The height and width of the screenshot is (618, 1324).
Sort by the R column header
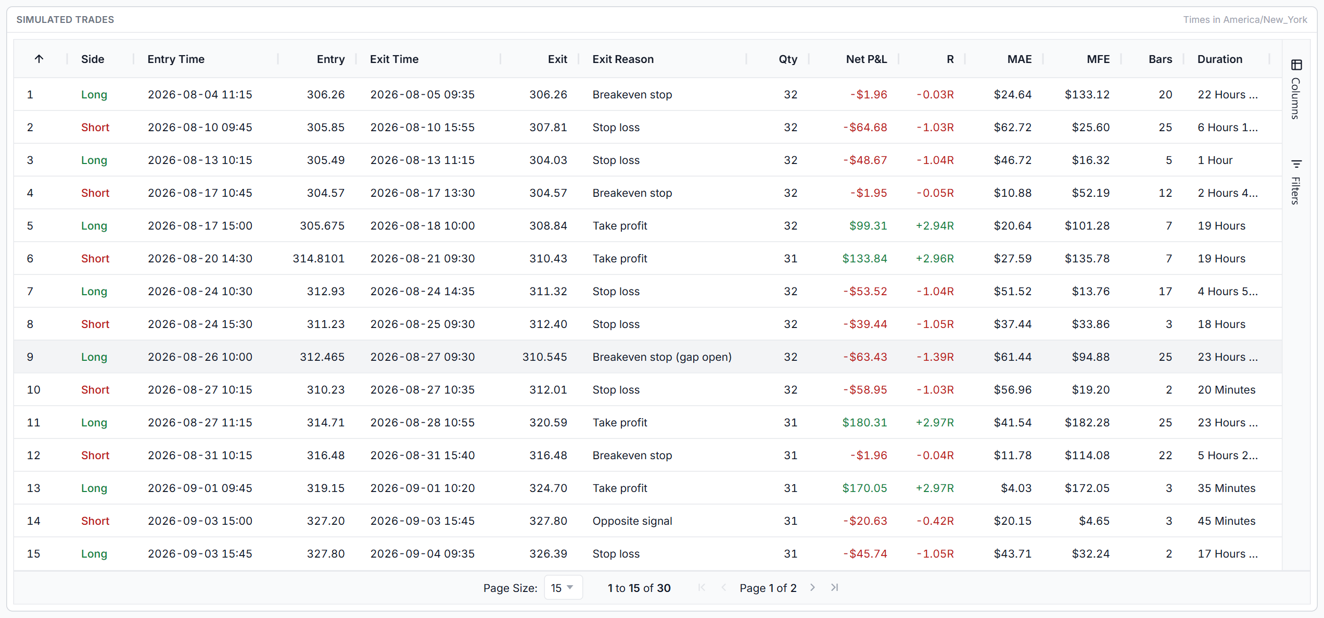tap(950, 59)
